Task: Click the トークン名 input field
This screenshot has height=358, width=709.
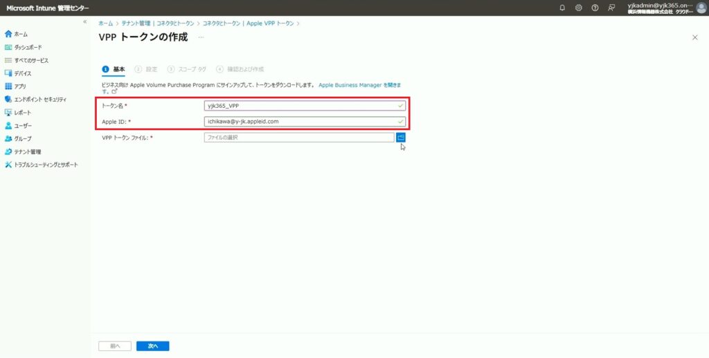Action: [x=305, y=106]
